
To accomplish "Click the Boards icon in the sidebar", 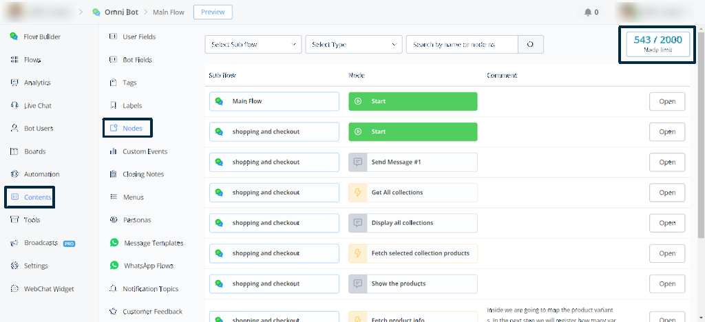I will coord(14,151).
